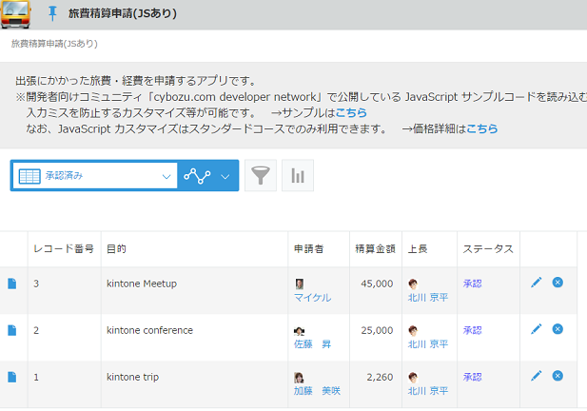Delete the kintone Meetup record
This screenshot has width=587, height=411.
(x=558, y=283)
